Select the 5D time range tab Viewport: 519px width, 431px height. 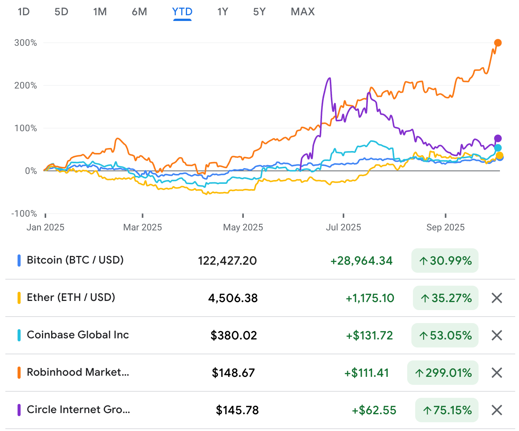pos(61,12)
